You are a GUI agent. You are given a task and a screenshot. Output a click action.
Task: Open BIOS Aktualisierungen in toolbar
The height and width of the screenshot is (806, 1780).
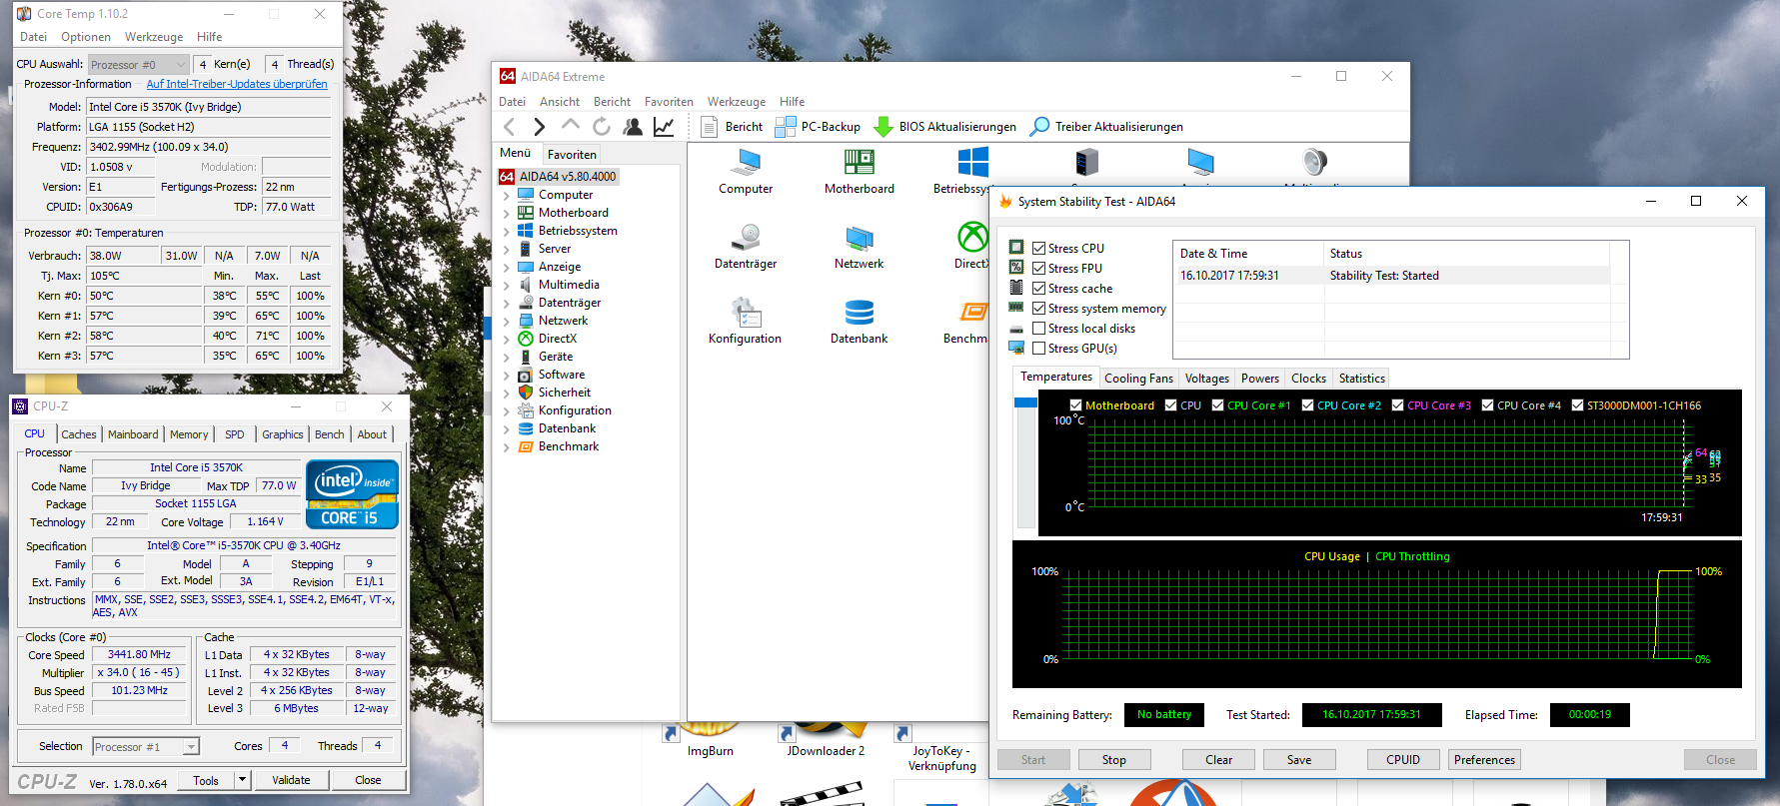pyautogui.click(x=945, y=127)
